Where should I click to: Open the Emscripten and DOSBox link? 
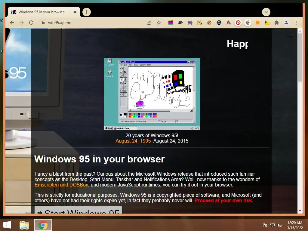click(x=61, y=185)
